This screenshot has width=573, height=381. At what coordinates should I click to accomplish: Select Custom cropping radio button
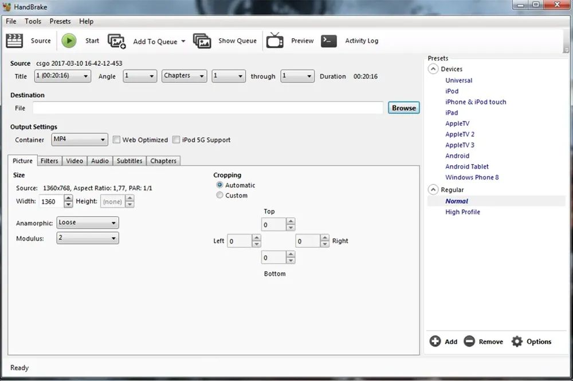point(219,195)
